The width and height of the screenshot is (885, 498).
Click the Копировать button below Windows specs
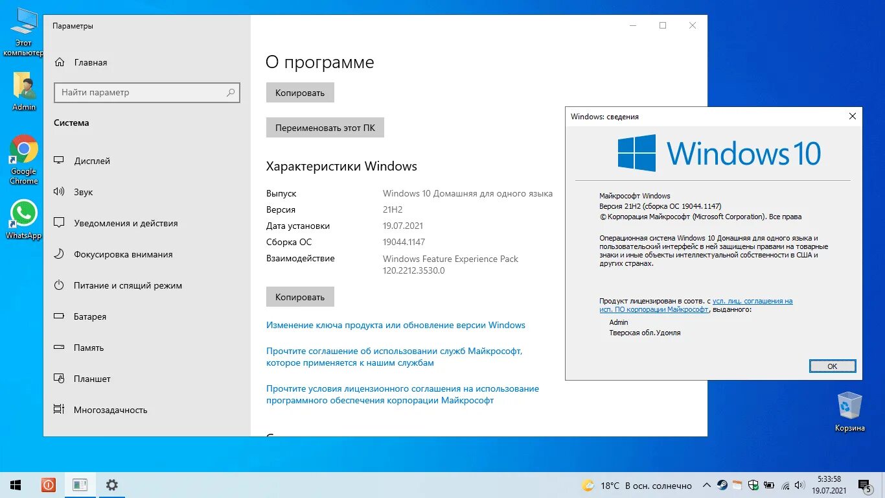(x=300, y=297)
